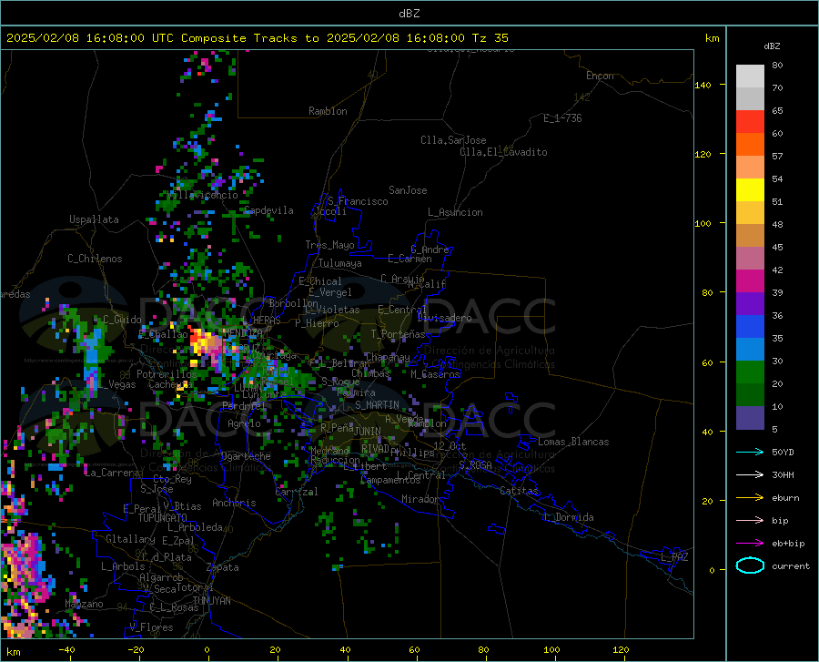Click the pink bip arrow icon
Screen dimensions: 819x662
(750, 521)
